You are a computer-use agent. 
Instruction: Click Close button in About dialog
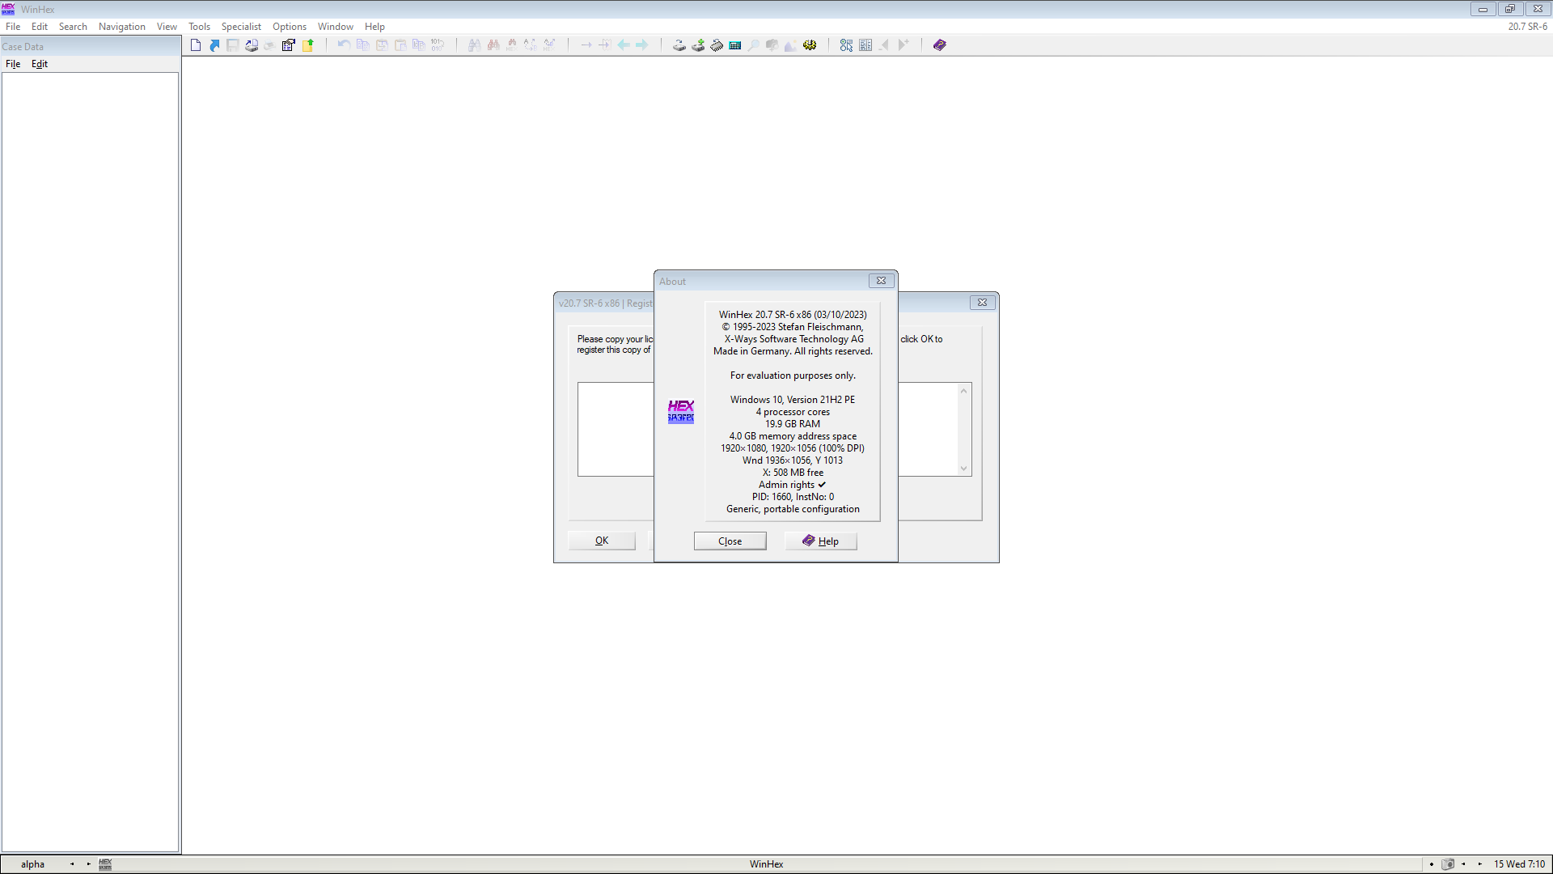point(730,541)
